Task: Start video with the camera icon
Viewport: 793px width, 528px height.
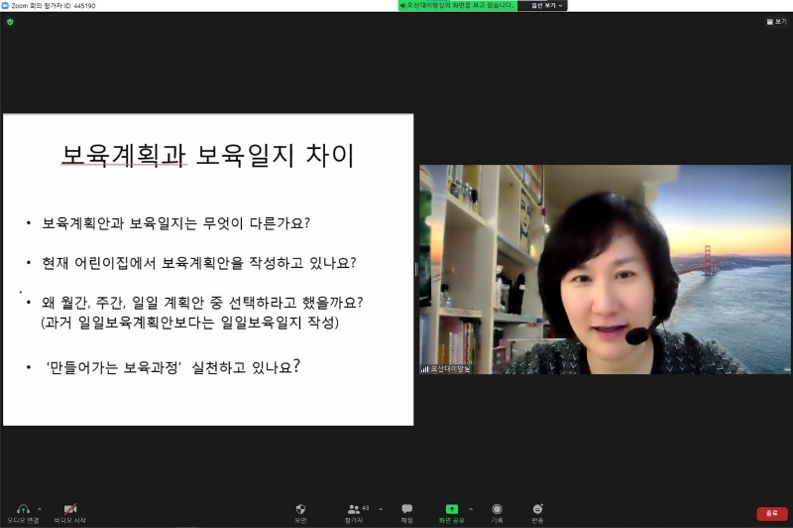Action: pos(70,509)
